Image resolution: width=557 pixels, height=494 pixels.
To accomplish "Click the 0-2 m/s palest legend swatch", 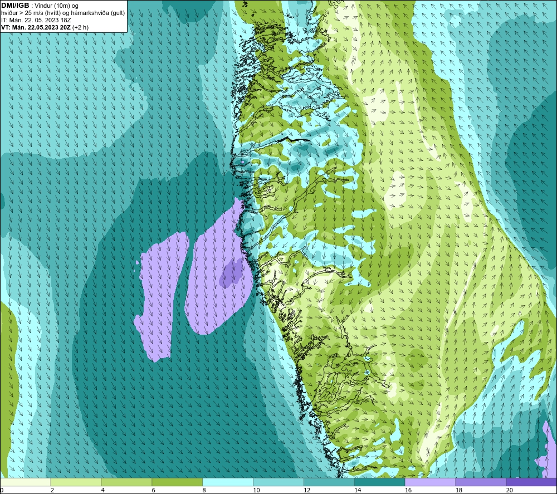I will point(25,482).
